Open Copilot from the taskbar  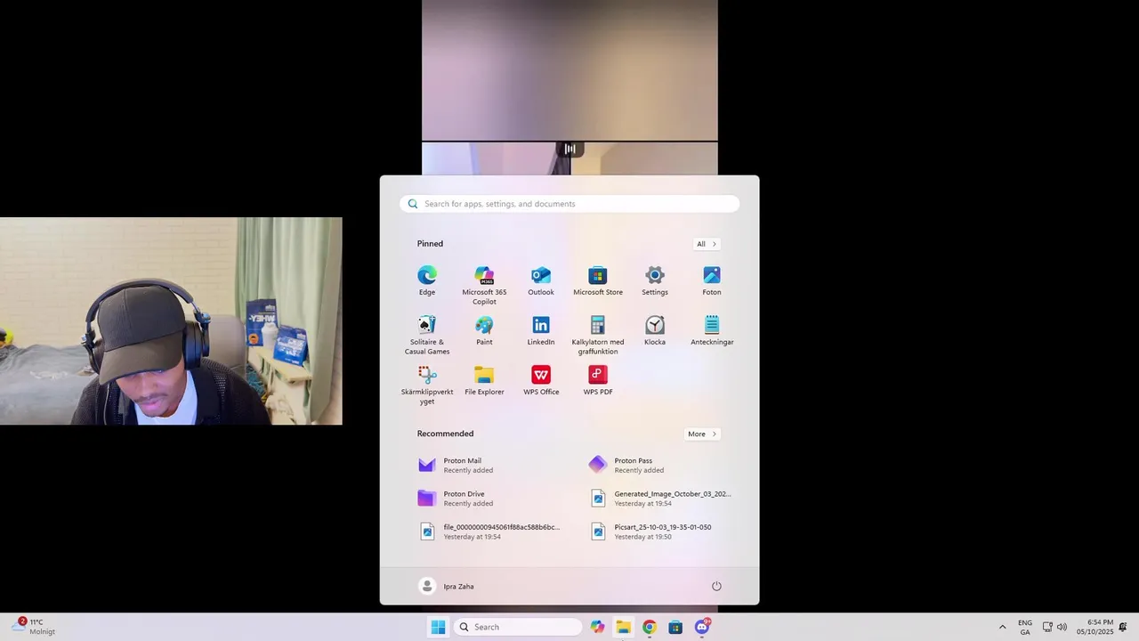[x=597, y=627]
